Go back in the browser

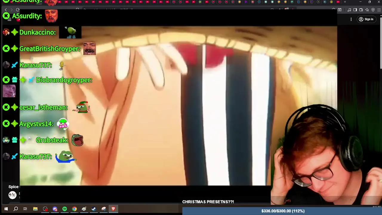coord(6,10)
